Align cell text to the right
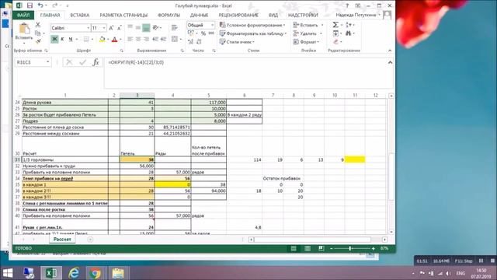The image size is (497, 280). [146, 39]
